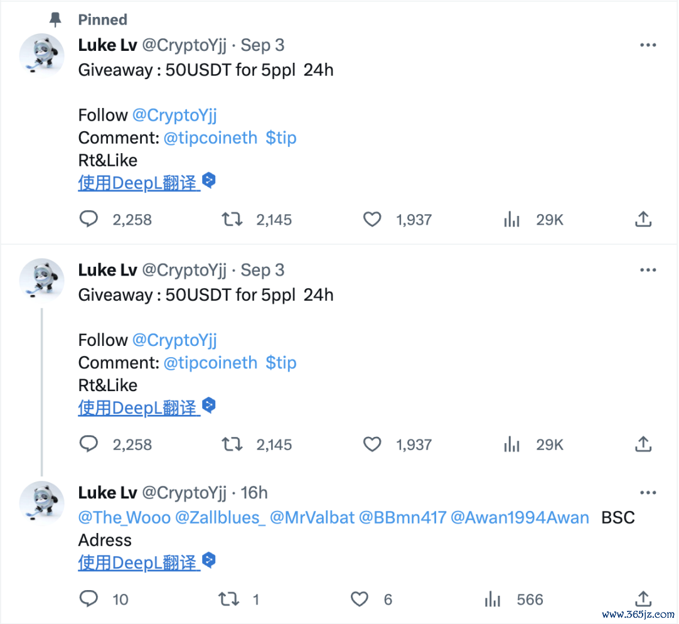Open more options on second giveaway tweet
This screenshot has height=624, width=679.
(x=648, y=270)
